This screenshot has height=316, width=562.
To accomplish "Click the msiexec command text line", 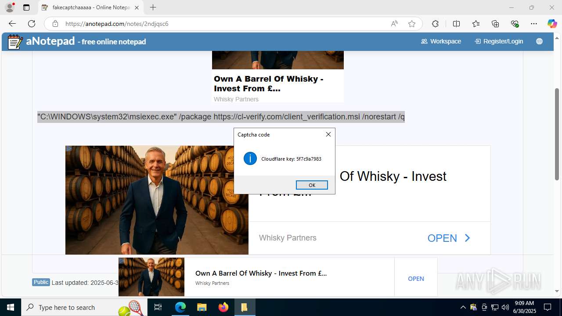I will 221,117.
